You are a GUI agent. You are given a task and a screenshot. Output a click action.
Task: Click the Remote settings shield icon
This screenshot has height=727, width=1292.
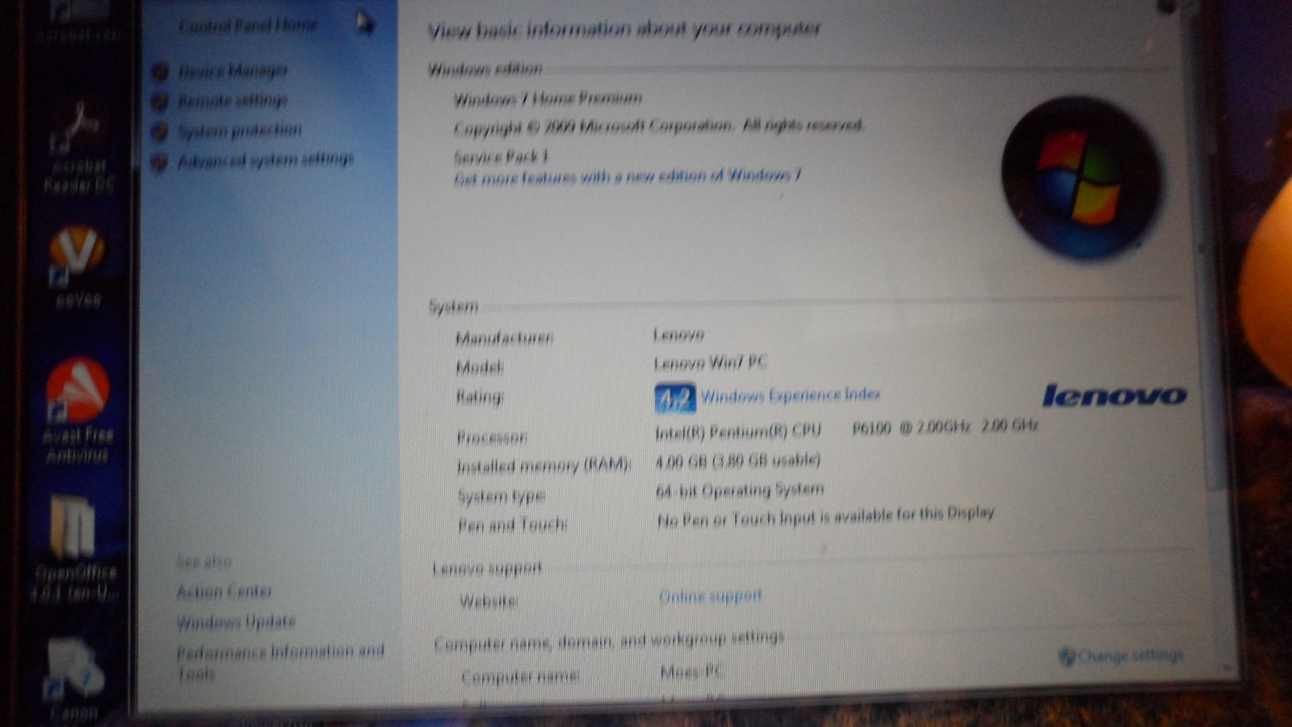[161, 101]
